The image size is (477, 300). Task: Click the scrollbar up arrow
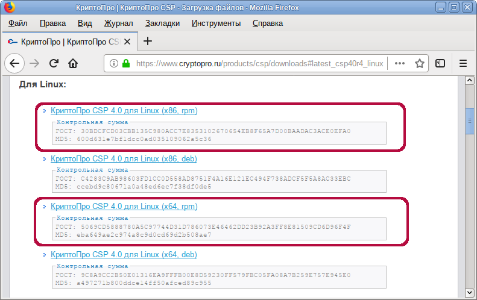pos(470,80)
